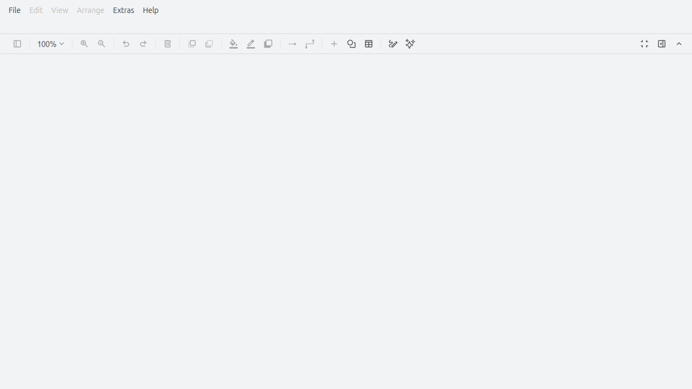Image resolution: width=692 pixels, height=389 pixels.
Task: Toggle fullscreen mode
Action: click(644, 44)
